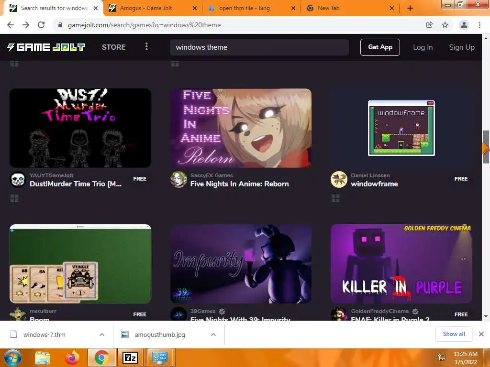Viewport: 490px width, 367px height.
Task: Click the GoldenFreddyCinema developer name
Action: pyautogui.click(x=379, y=311)
